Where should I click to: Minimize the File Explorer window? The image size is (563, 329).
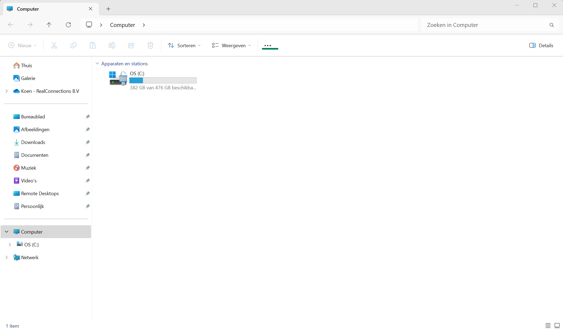[x=517, y=5]
